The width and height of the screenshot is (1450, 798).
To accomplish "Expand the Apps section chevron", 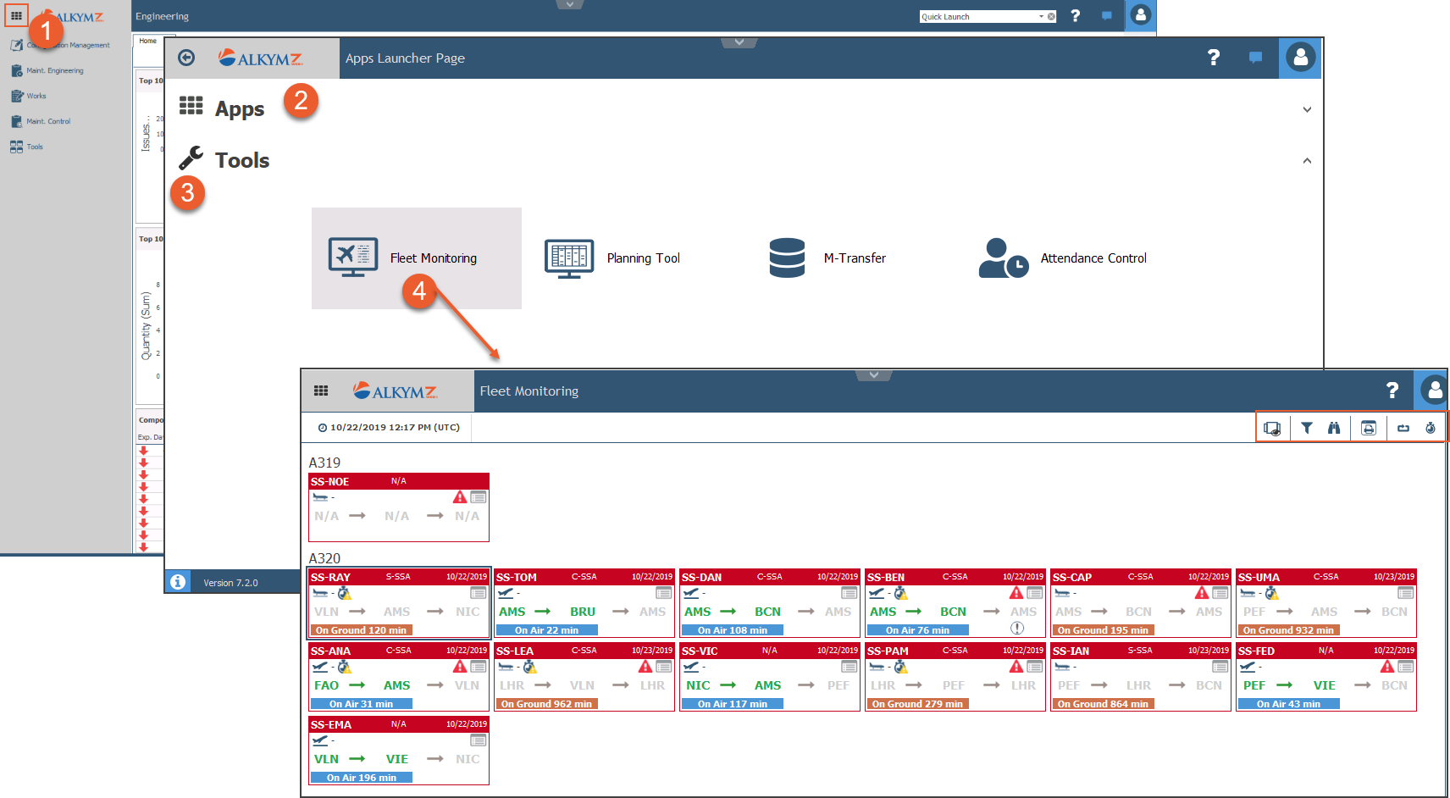I will [1307, 110].
